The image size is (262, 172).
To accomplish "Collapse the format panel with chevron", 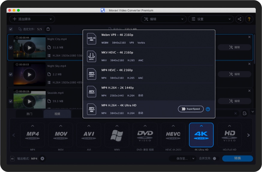I will 253,112.
